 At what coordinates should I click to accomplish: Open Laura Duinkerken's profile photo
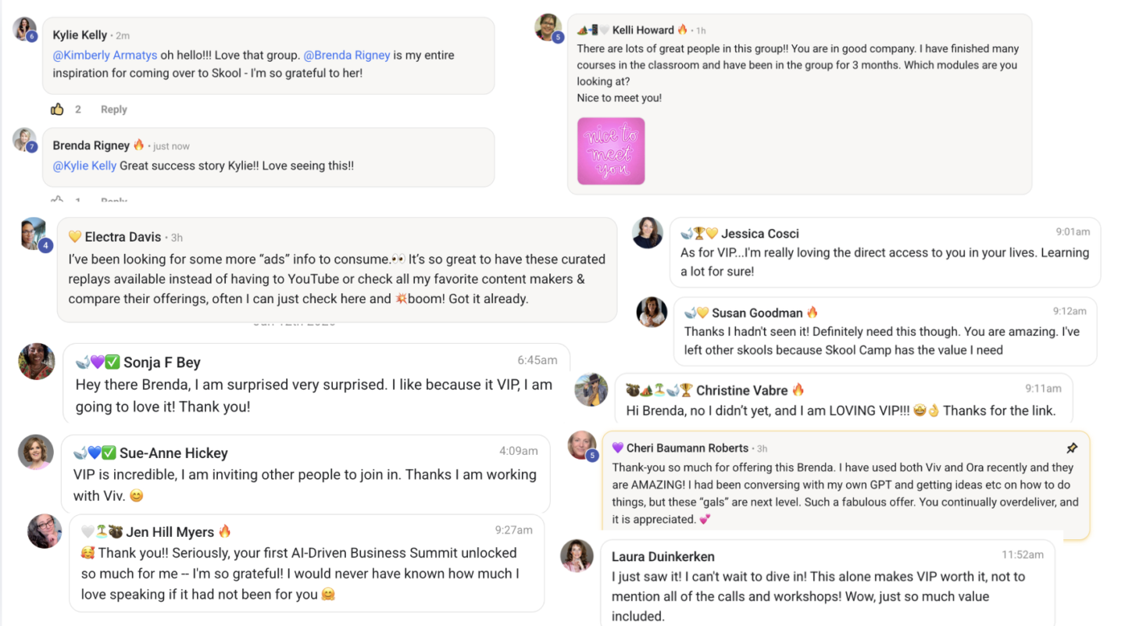pos(577,556)
